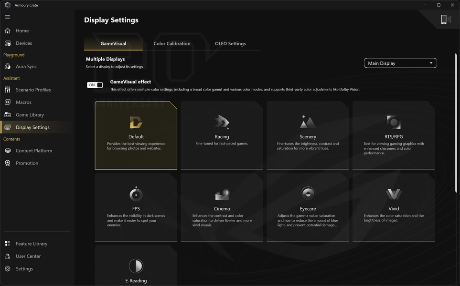This screenshot has height=286, width=460.
Task: Click the User Center icon
Action: pos(8,256)
